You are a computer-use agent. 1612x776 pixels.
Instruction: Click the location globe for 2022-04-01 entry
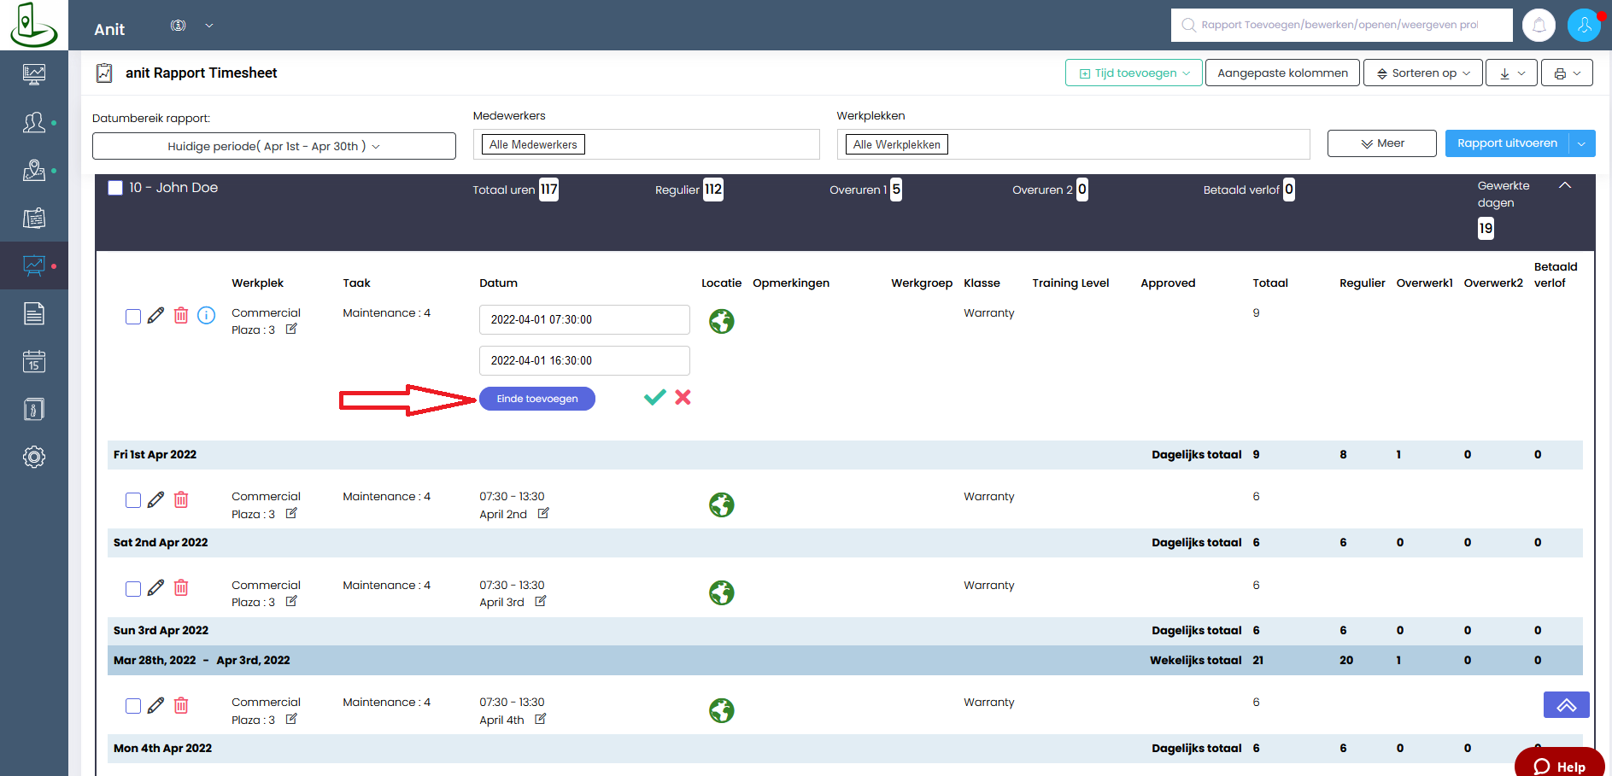(x=722, y=321)
